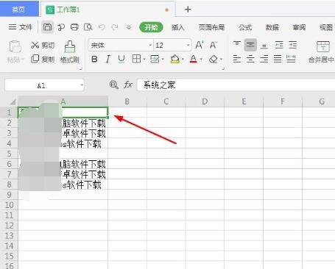Select column B header
The width and height of the screenshot is (335, 269).
coord(127,101)
